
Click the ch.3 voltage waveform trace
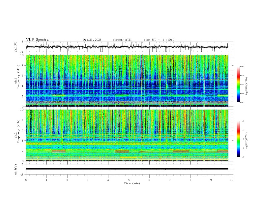coord(127,169)
